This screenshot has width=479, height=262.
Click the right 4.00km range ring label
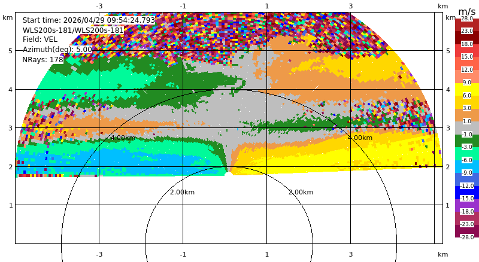click(x=360, y=138)
